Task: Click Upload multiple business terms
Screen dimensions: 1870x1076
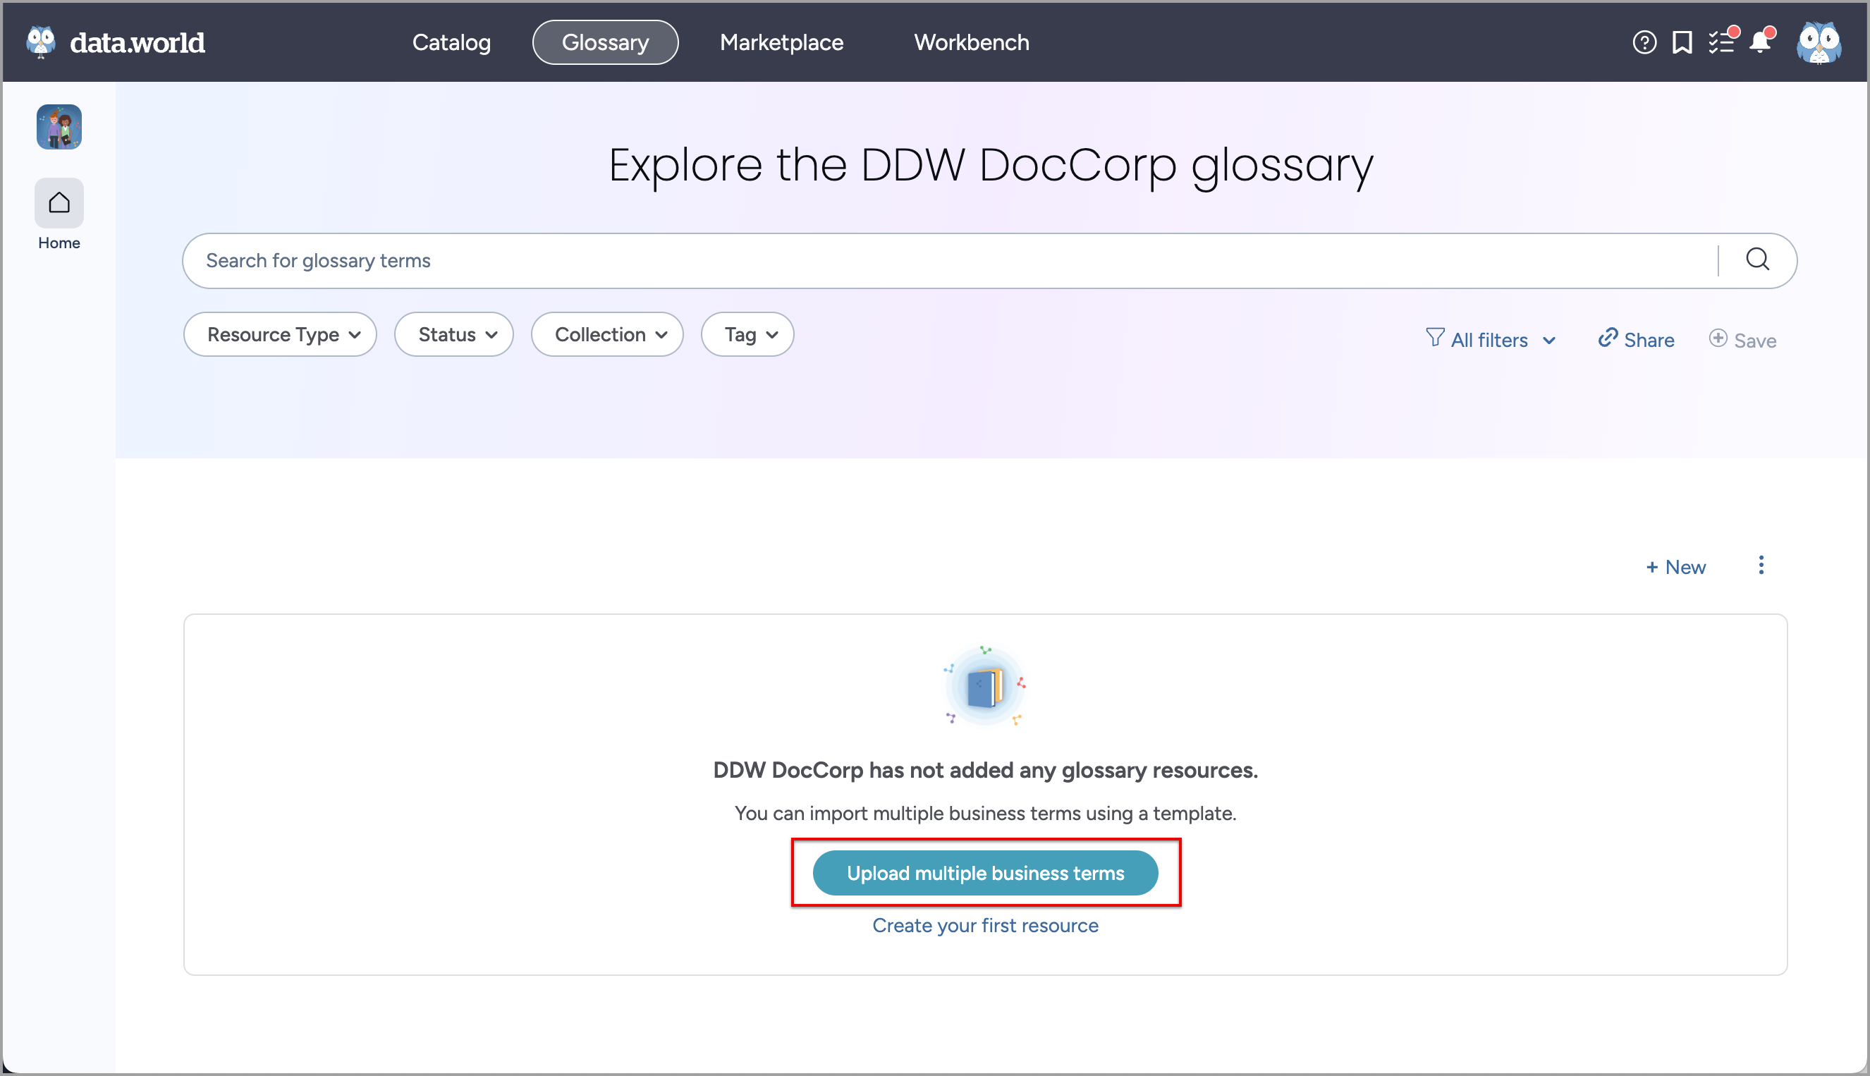Action: [985, 873]
